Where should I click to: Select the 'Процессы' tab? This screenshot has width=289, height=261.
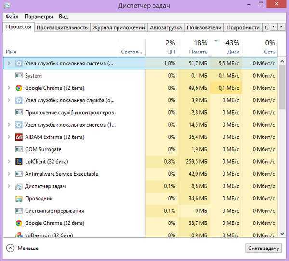[x=19, y=27]
